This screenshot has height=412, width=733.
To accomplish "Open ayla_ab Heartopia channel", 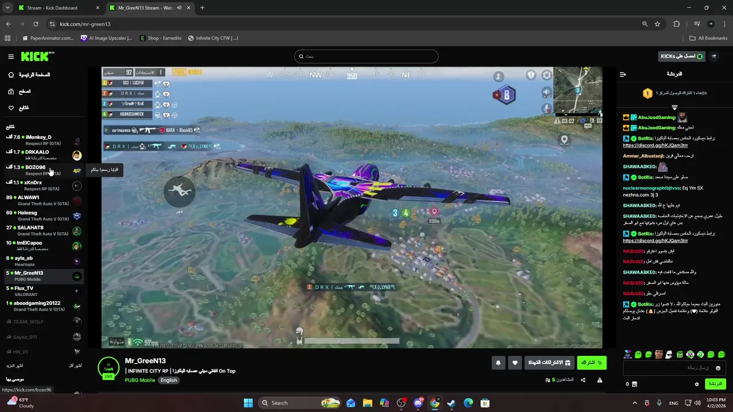I will click(x=43, y=261).
